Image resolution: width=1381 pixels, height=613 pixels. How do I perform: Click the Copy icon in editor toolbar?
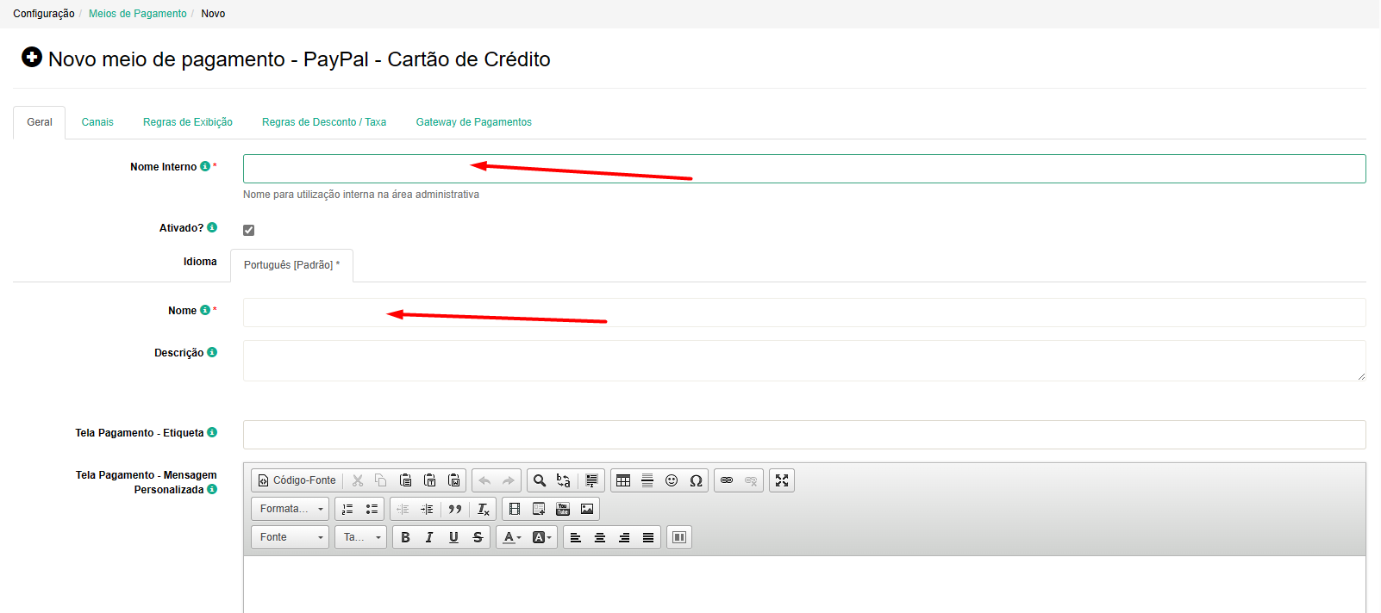(x=381, y=480)
